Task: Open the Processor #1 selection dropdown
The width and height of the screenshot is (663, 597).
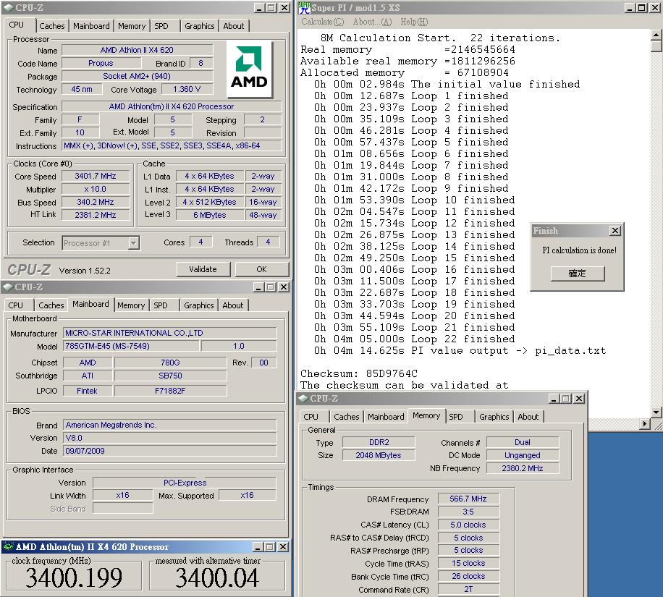Action: point(133,243)
